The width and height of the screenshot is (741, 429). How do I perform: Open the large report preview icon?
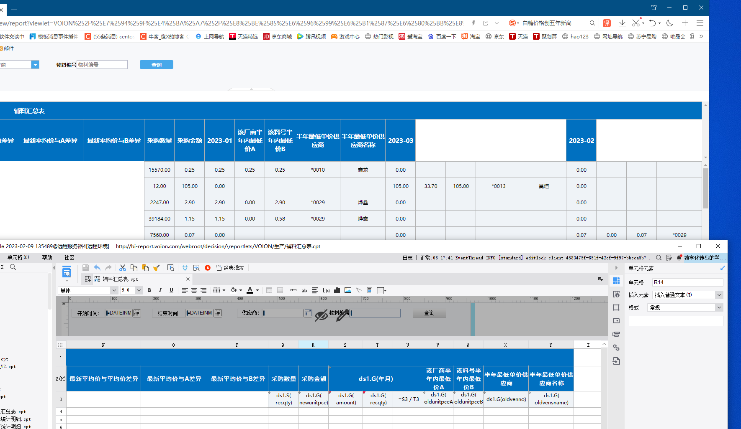(x=67, y=272)
